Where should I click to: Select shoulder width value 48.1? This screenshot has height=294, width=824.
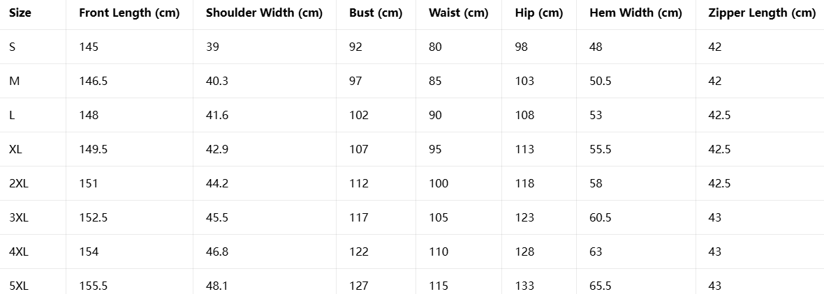point(217,286)
